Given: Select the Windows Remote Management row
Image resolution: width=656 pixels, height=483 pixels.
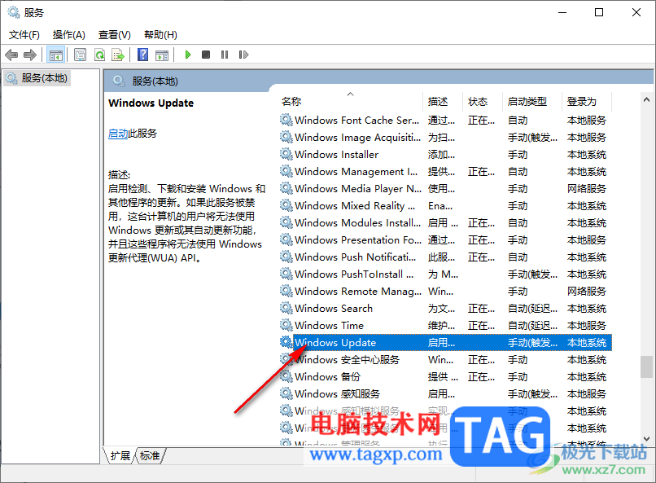Looking at the screenshot, I should tap(445, 292).
